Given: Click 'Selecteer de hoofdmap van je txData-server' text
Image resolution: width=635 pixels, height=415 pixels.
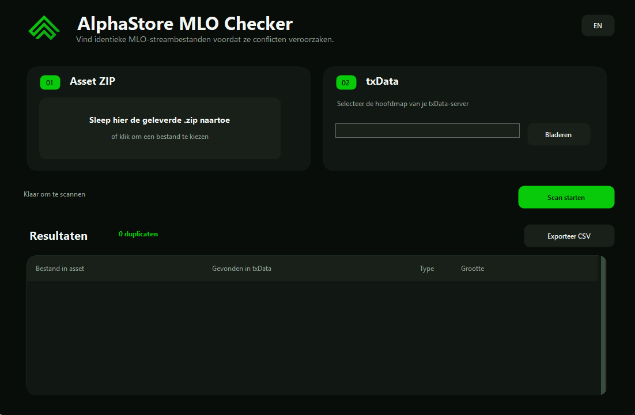Looking at the screenshot, I should (403, 104).
